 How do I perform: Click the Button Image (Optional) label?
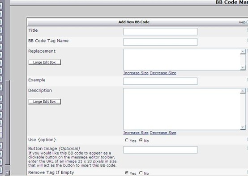[x=54, y=149]
